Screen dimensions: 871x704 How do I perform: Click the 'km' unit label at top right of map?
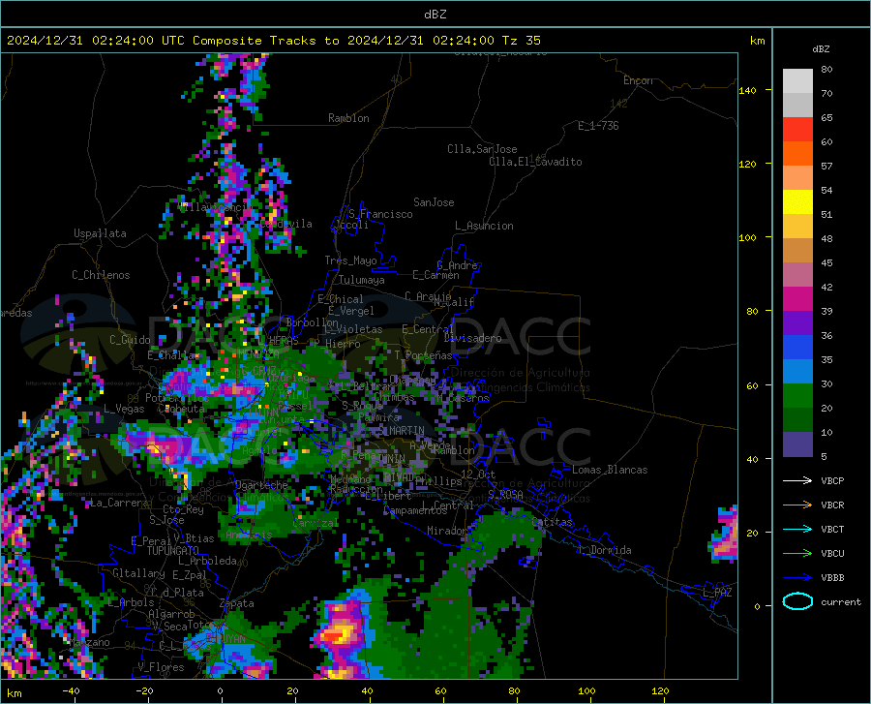pyautogui.click(x=757, y=41)
